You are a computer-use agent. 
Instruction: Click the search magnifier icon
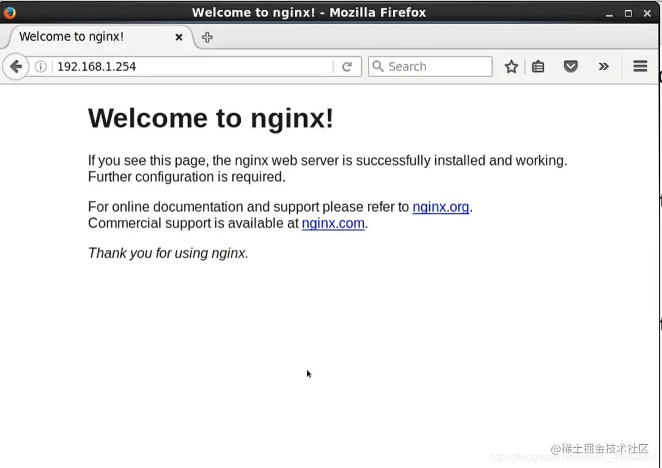377,66
